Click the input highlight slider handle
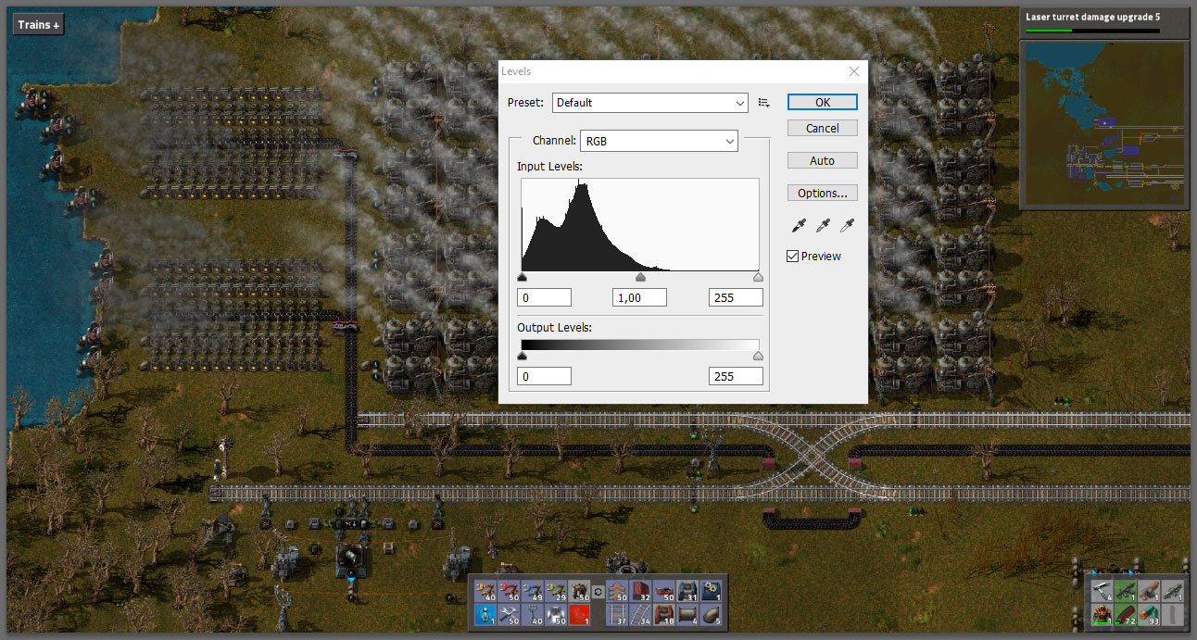The height and width of the screenshot is (640, 1197). pos(758,277)
